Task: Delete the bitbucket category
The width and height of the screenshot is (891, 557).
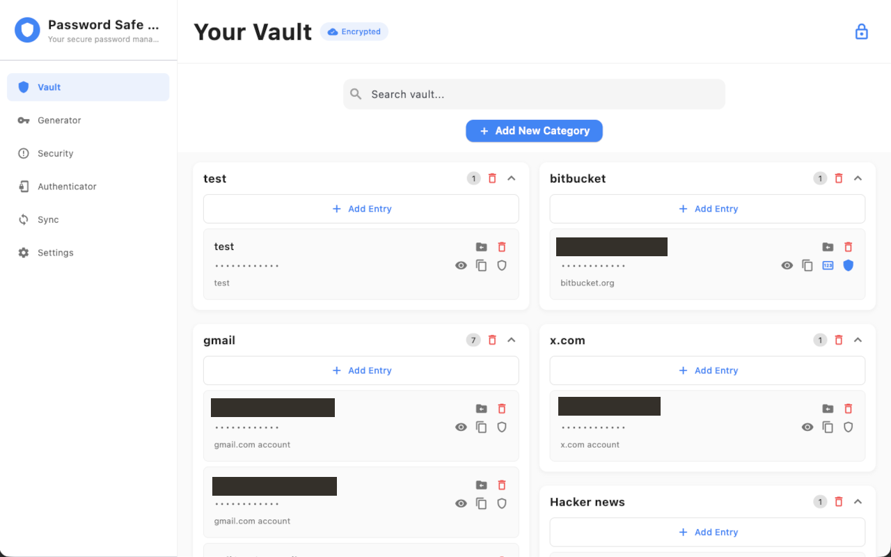Action: [839, 178]
